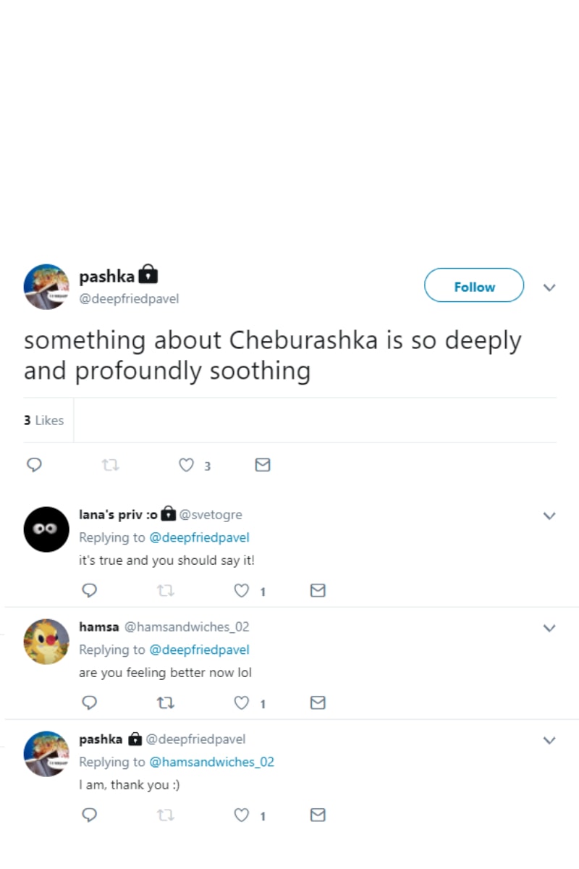Direct message hamsa's reply tweet
This screenshot has height=869, width=579.
[318, 703]
